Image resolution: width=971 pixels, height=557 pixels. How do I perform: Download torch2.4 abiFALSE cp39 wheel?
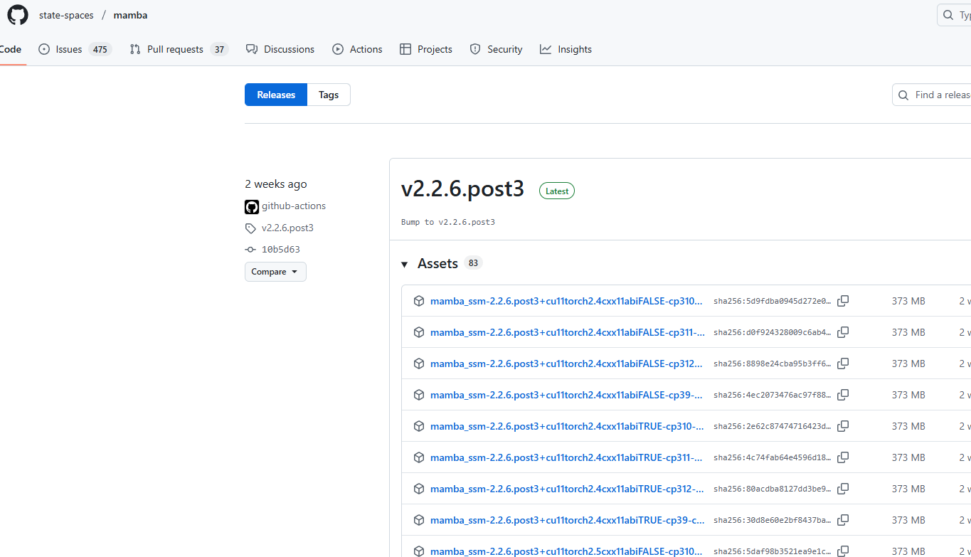(568, 395)
